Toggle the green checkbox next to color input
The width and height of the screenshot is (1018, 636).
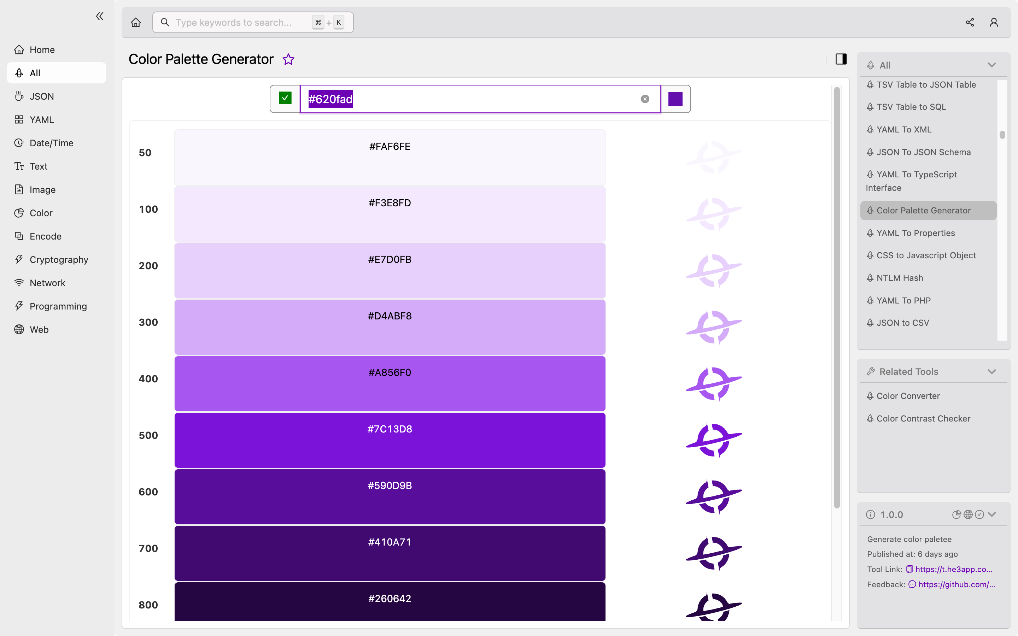click(x=285, y=98)
